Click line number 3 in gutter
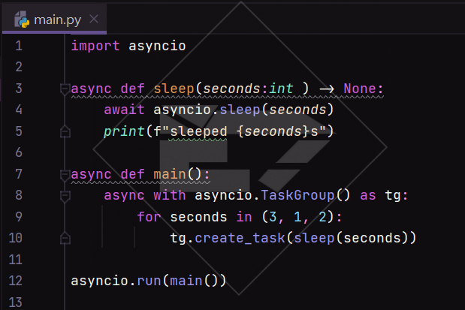The height and width of the screenshot is (310, 465). tap(19, 89)
